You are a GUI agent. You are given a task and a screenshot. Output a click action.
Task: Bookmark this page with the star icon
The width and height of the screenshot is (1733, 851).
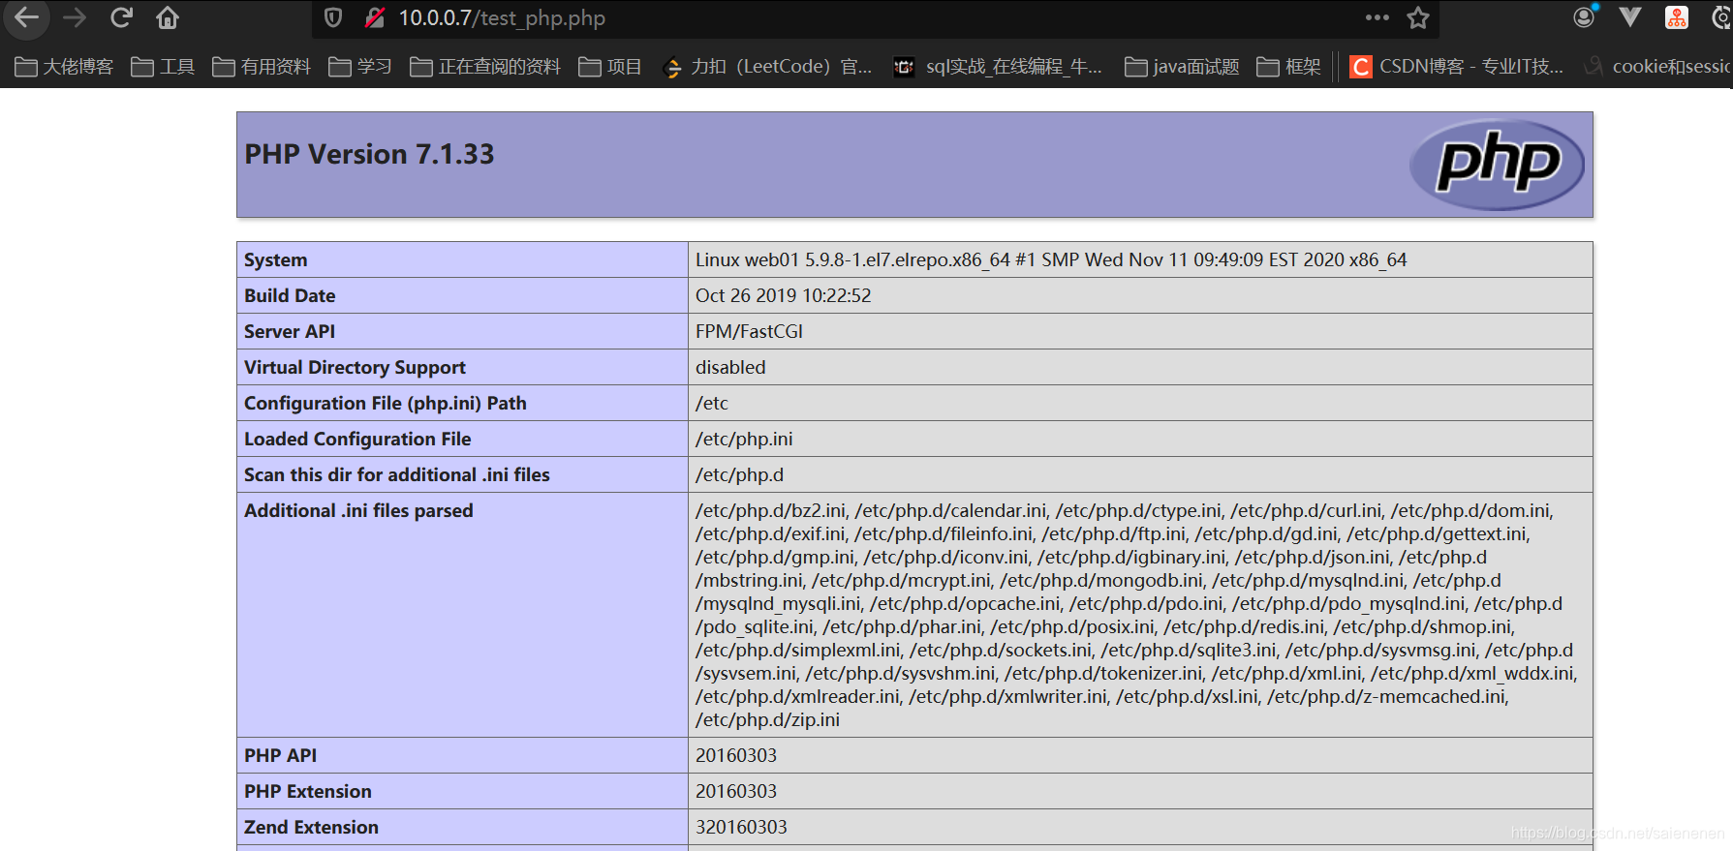click(1418, 17)
